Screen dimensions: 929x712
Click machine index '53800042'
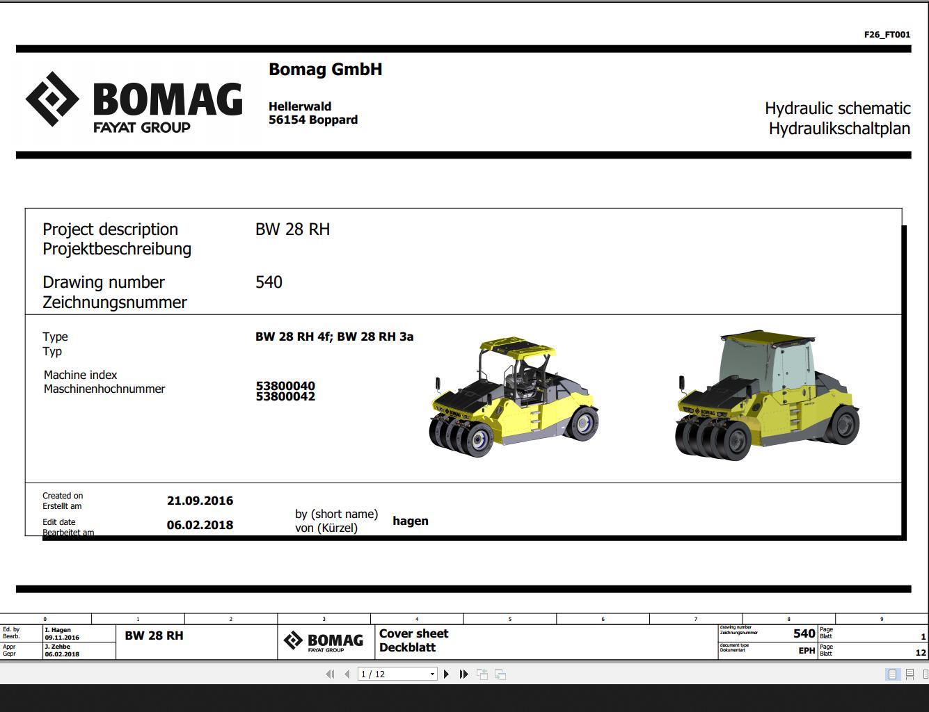pos(285,396)
